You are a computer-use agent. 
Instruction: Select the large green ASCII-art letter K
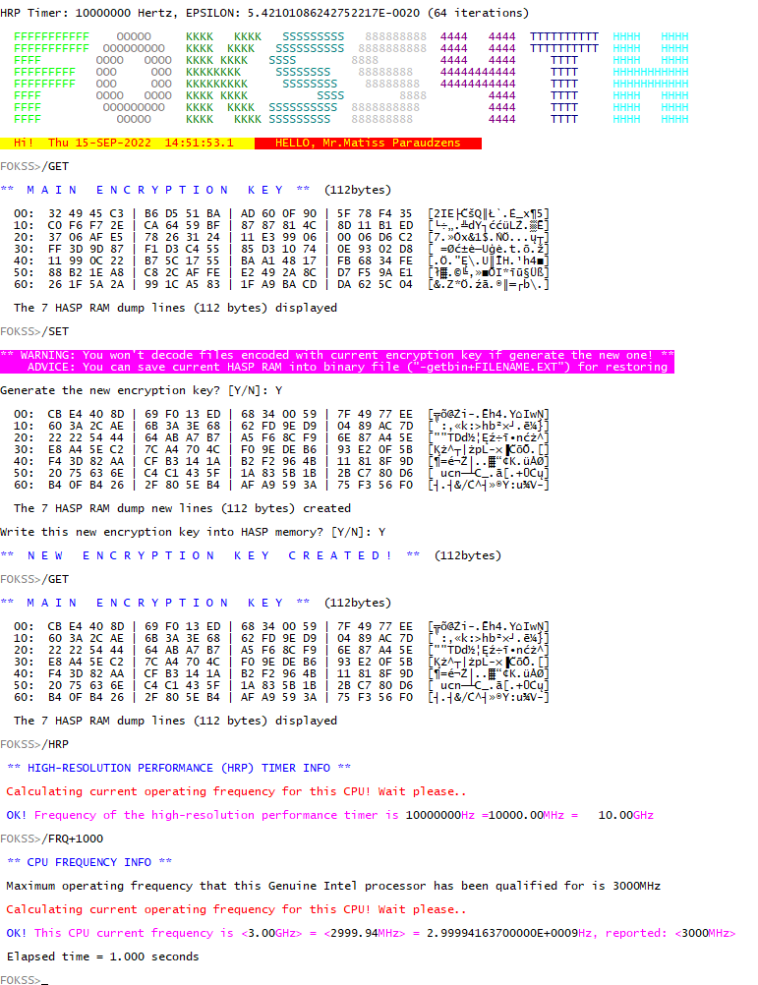coord(223,78)
